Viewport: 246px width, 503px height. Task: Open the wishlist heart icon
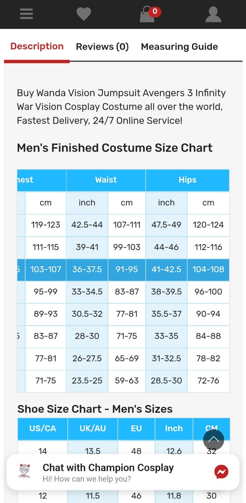point(84,14)
